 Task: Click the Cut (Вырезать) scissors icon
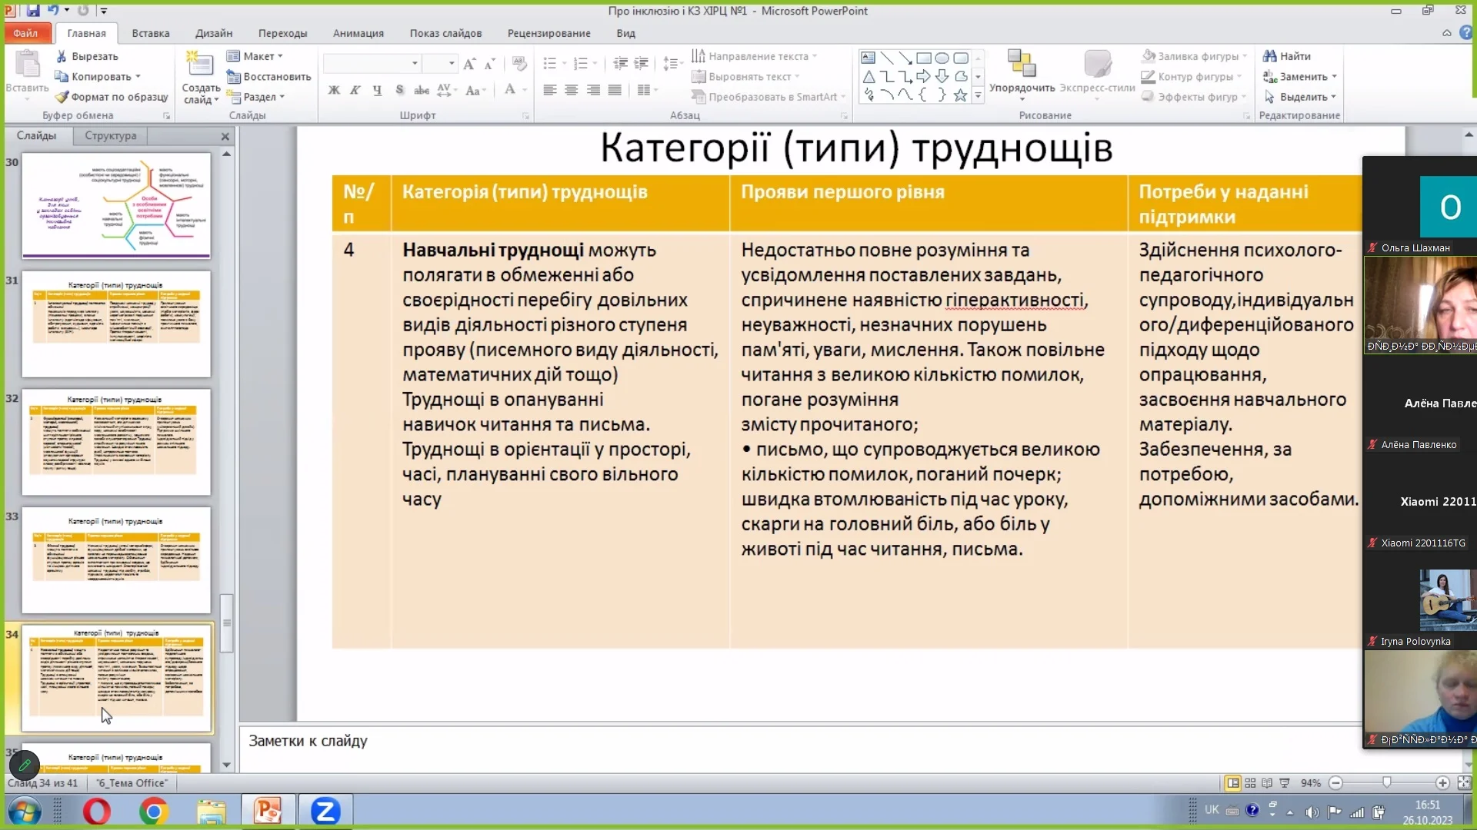pyautogui.click(x=62, y=56)
